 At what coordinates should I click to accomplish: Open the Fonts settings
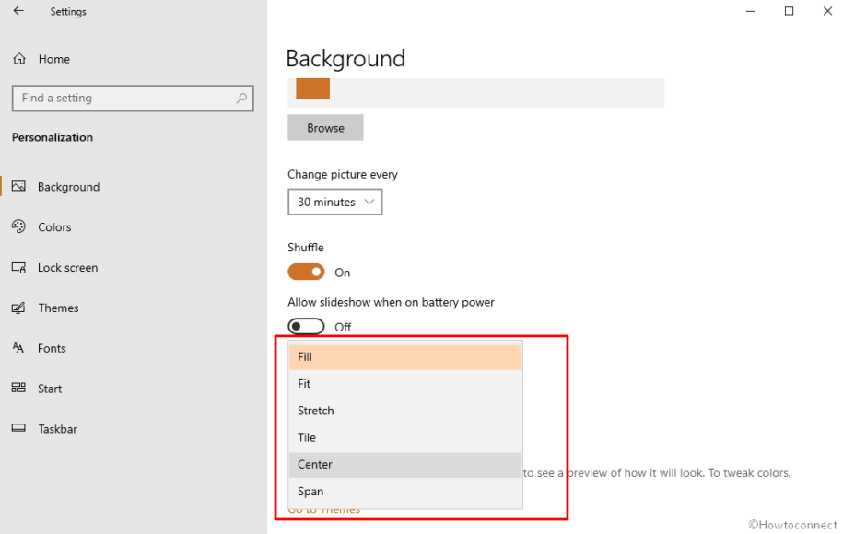coord(52,348)
